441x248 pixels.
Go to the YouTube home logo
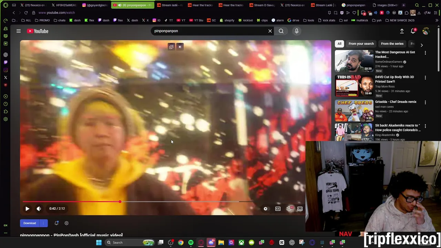click(38, 31)
